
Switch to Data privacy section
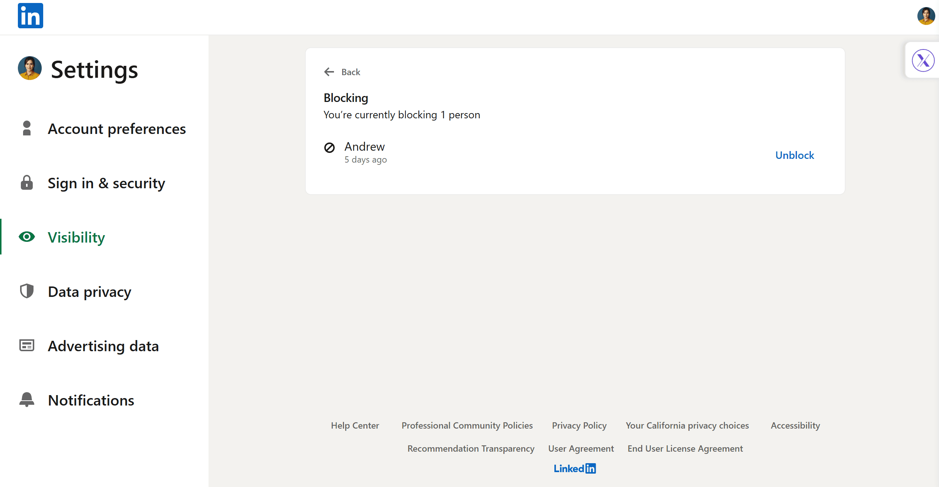pyautogui.click(x=89, y=292)
